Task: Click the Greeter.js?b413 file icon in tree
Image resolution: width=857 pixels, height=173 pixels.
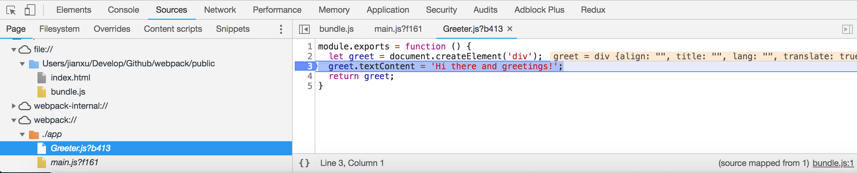Action: tap(42, 148)
